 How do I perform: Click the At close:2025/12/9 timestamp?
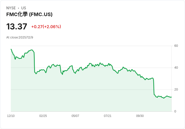[20, 37]
